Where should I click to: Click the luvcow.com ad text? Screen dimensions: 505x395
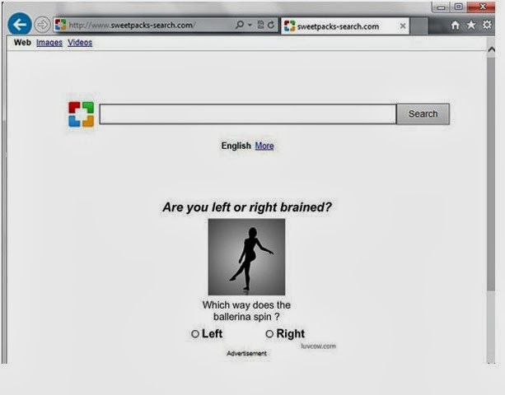pyautogui.click(x=318, y=346)
